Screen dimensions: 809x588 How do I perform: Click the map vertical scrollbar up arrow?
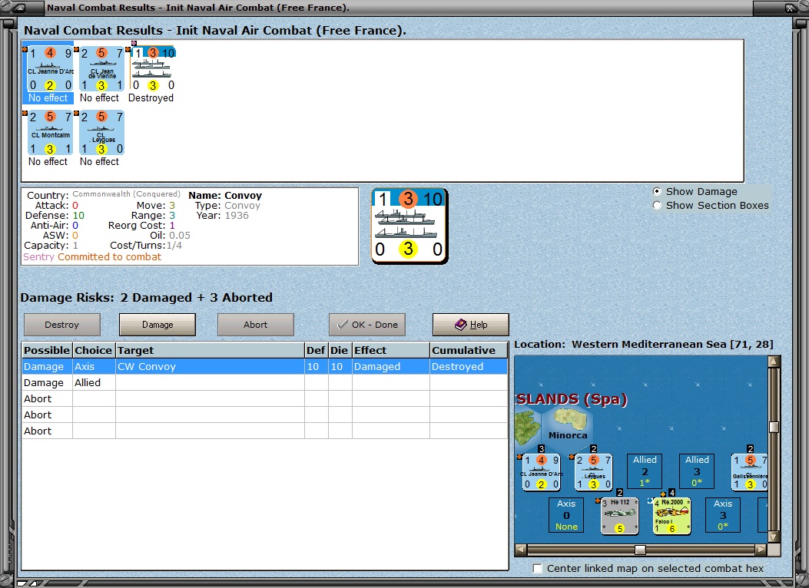point(774,362)
